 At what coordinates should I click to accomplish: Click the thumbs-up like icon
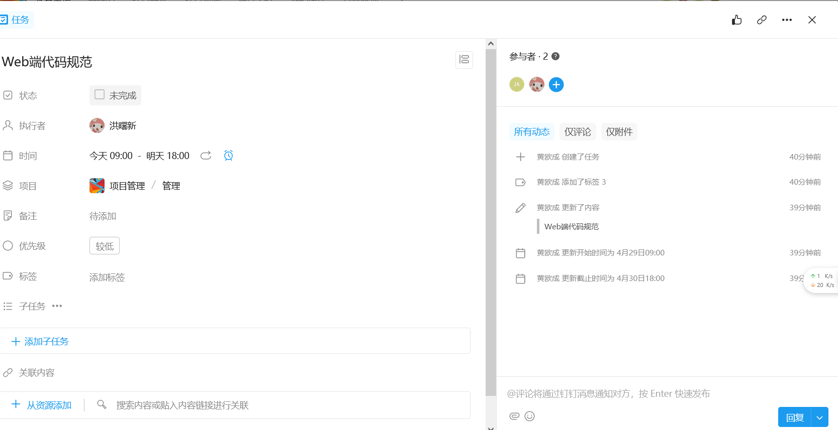tap(736, 20)
